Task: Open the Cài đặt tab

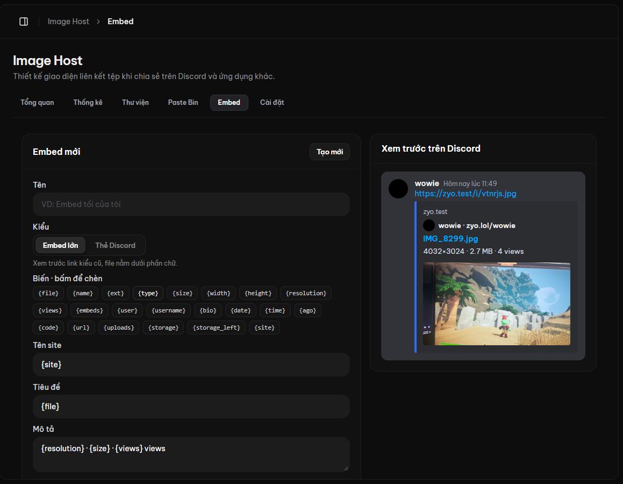Action: pos(272,103)
